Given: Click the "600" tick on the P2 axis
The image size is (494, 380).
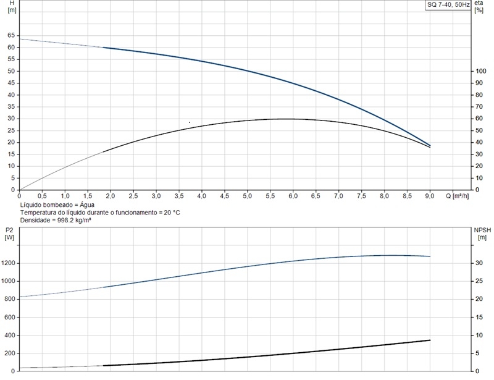Looking at the screenshot, I should click(x=9, y=317).
